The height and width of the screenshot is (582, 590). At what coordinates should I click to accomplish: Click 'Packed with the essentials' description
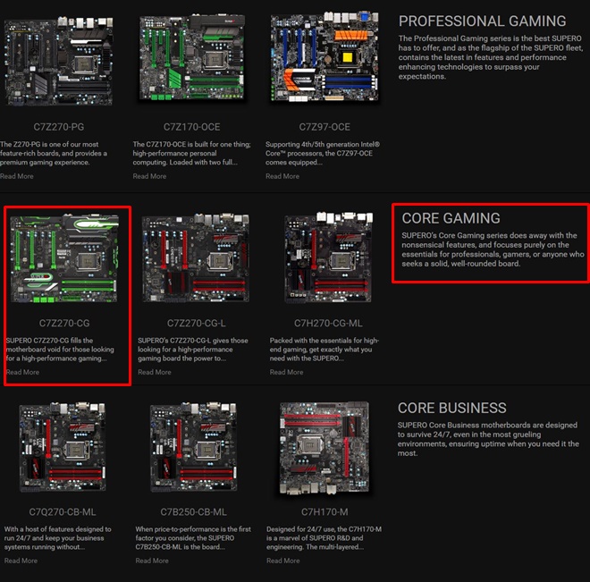click(x=324, y=350)
